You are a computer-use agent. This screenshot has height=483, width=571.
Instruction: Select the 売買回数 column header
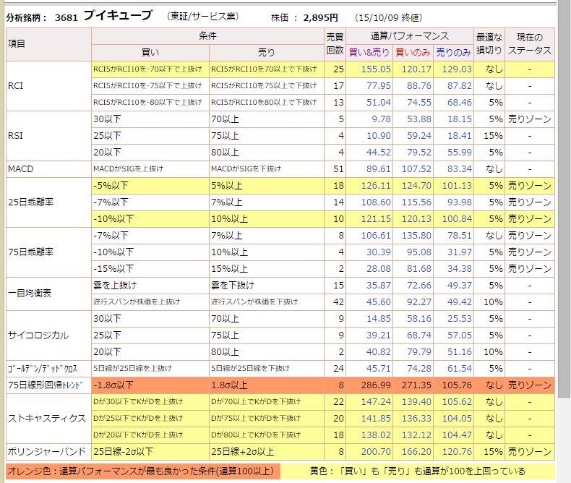click(335, 43)
